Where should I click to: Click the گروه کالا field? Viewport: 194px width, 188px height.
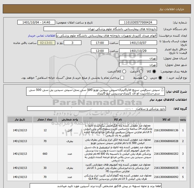[96, 109]
